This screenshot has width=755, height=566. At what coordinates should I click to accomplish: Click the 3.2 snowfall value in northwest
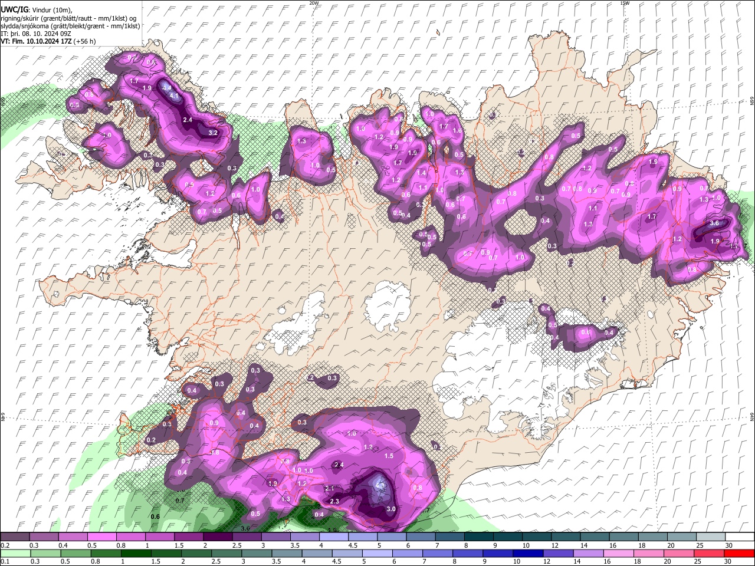214,133
